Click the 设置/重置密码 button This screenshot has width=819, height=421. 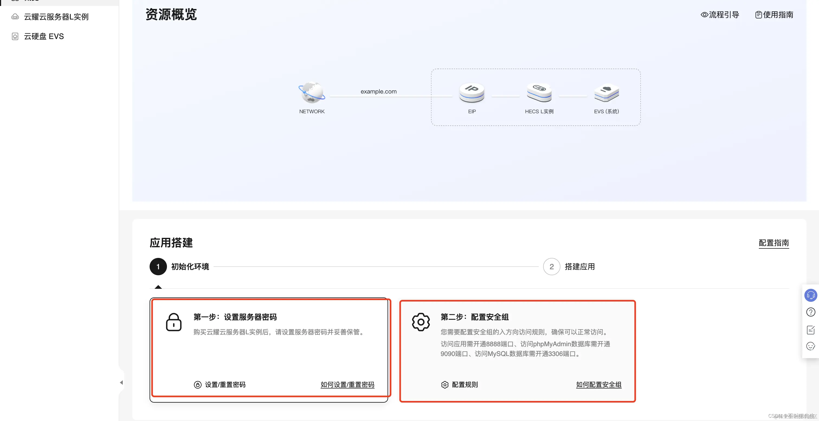click(220, 384)
